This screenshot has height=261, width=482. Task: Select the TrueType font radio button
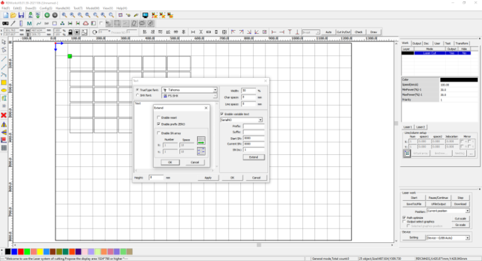137,90
